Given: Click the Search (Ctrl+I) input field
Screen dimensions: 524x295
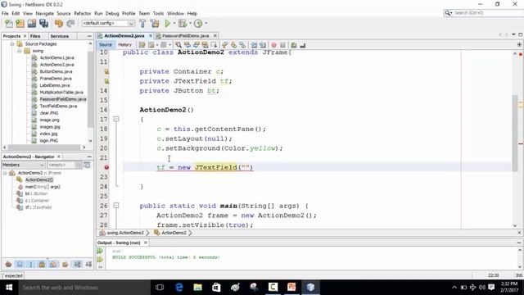Looking at the screenshot, I should [x=488, y=13].
